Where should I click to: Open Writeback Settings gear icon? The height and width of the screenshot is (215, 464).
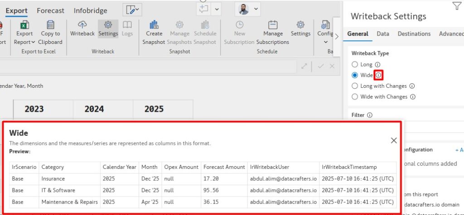coord(108,25)
